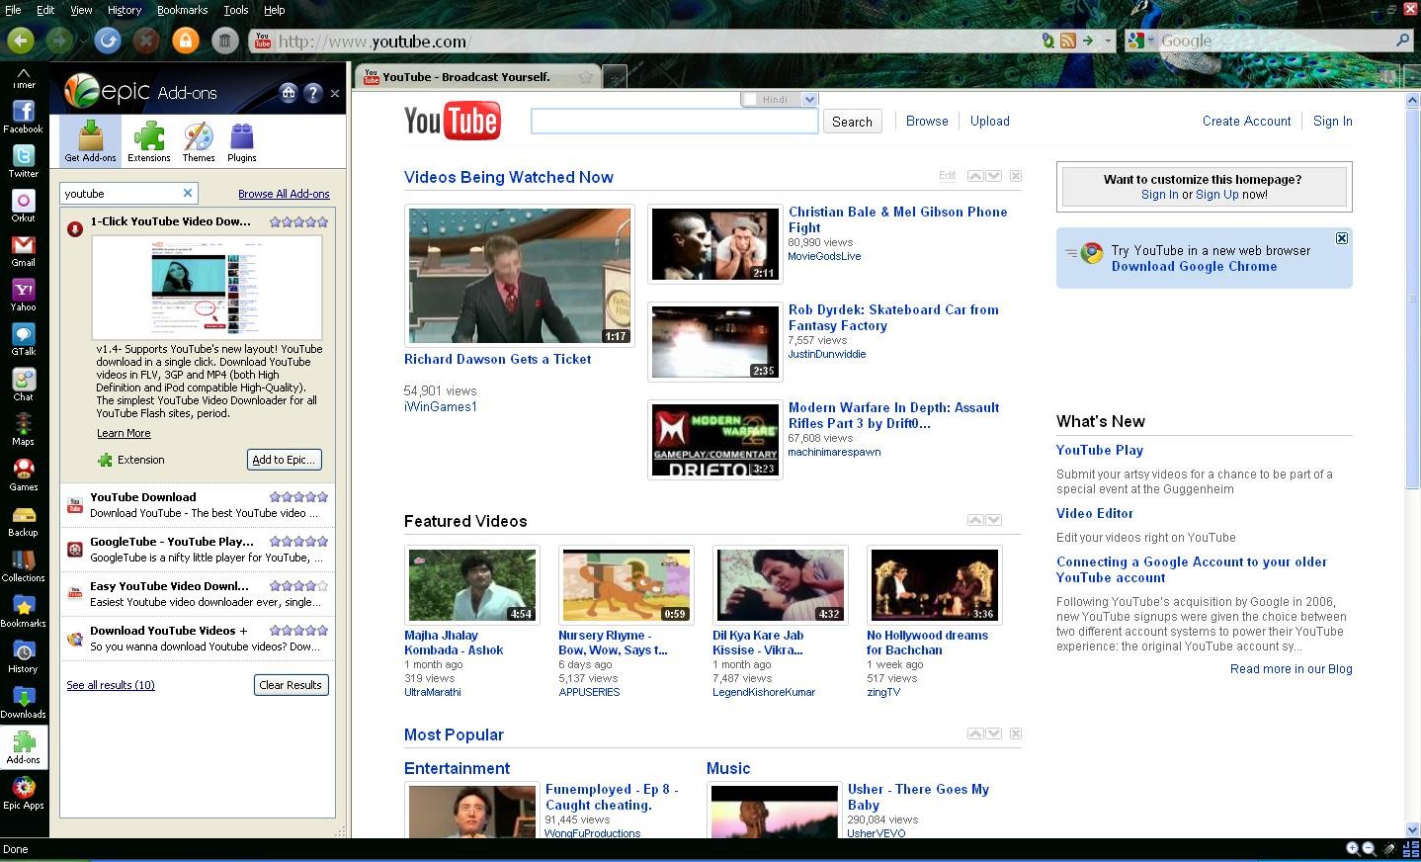Click the YouTube Search button
The image size is (1421, 862).
[852, 122]
